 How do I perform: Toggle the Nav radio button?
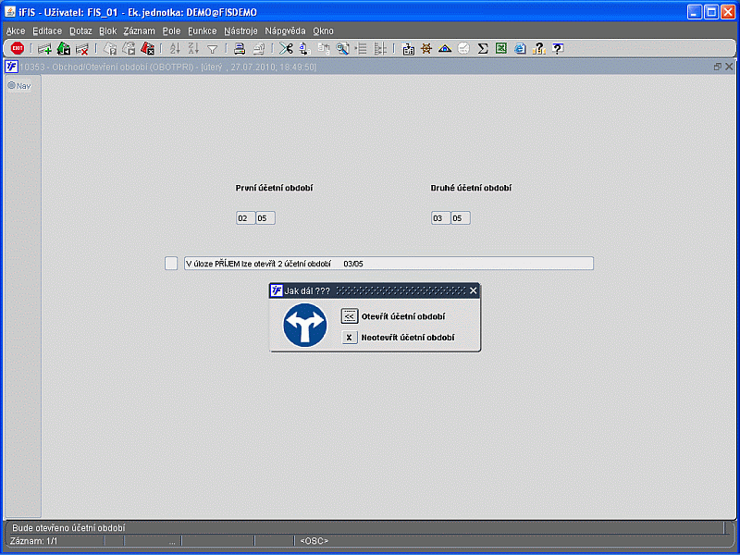coord(12,85)
